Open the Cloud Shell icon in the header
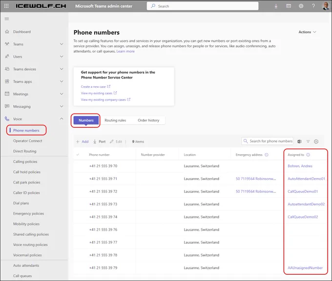Viewport: 332px width, 281px height. pyautogui.click(x=289, y=6)
